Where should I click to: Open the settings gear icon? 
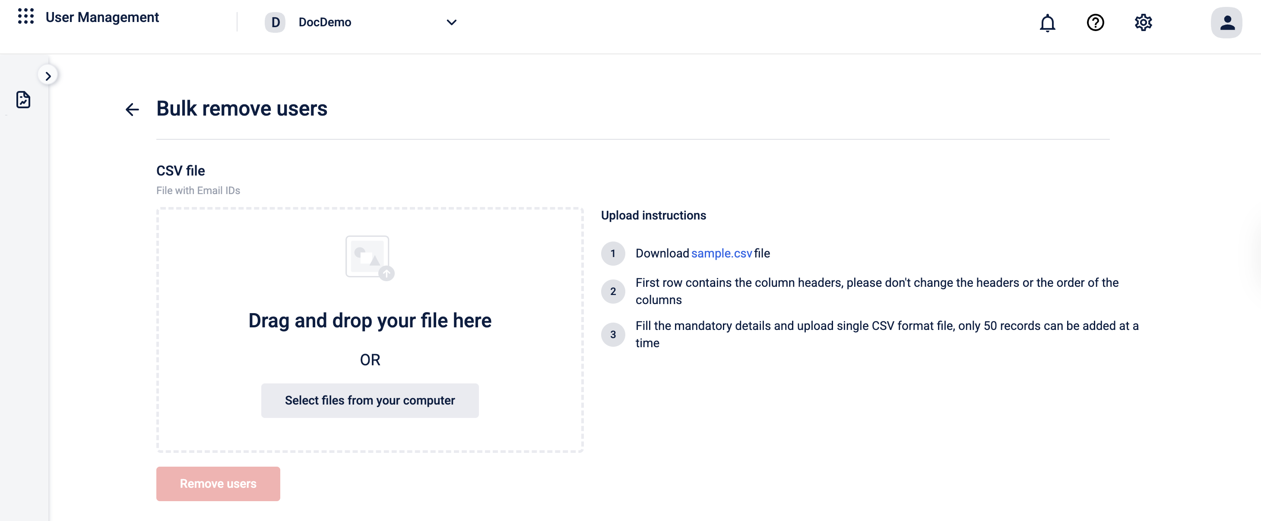(x=1143, y=22)
